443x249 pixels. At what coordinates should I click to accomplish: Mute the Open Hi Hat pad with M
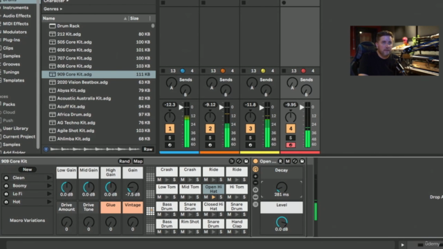click(206, 197)
